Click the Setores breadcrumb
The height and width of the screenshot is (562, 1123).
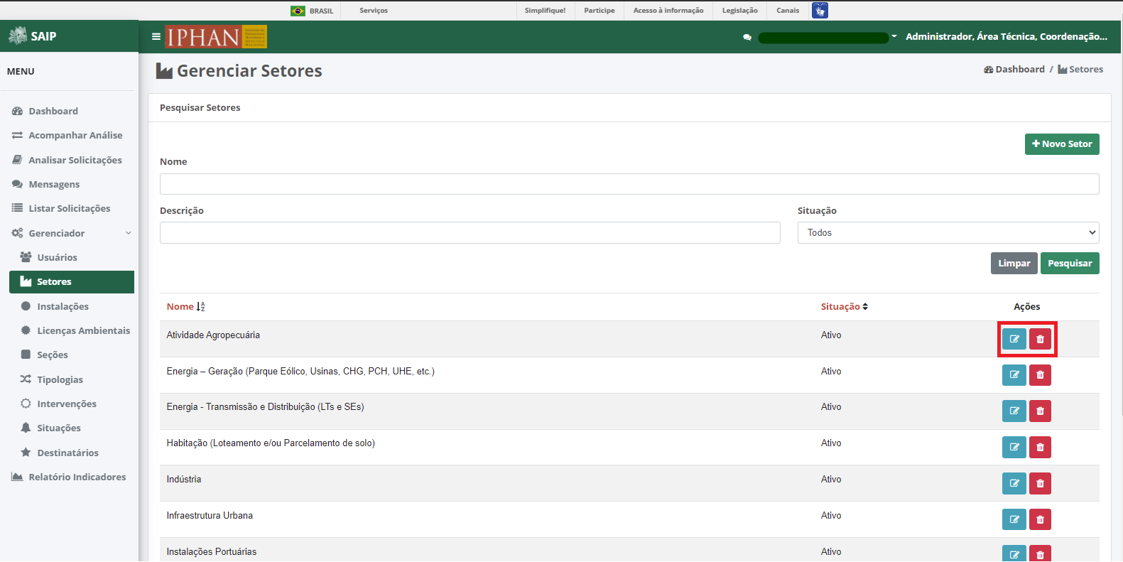coord(1080,69)
